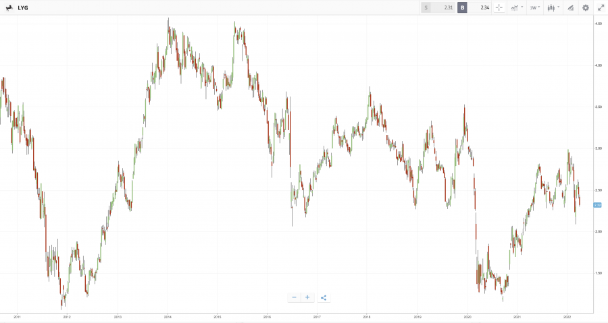Open the studies and indicators dropdown

(x=517, y=7)
